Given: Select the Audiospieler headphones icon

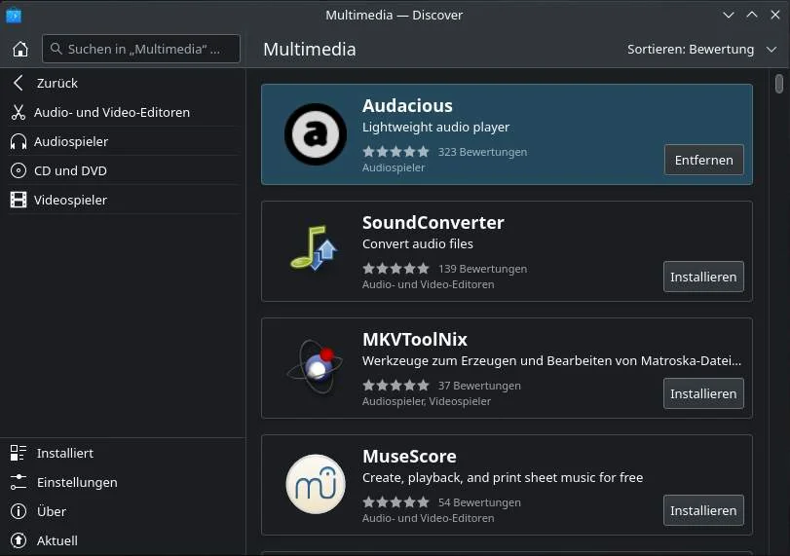Looking at the screenshot, I should [19, 141].
